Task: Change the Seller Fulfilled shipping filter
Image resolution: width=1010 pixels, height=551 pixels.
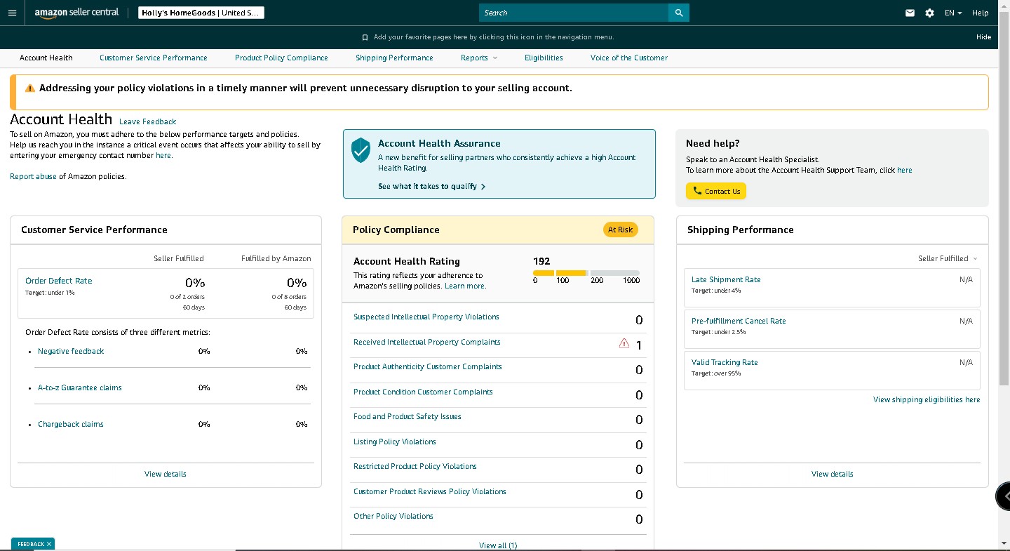Action: pyautogui.click(x=948, y=258)
